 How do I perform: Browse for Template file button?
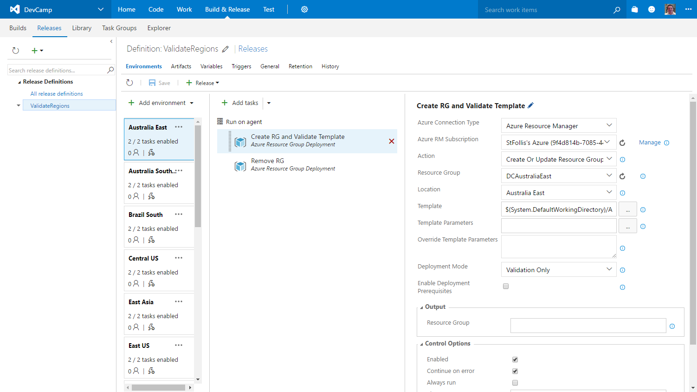(628, 209)
